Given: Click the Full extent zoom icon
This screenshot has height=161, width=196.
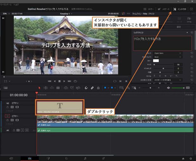Looking at the screenshot, I should pyautogui.click(x=121, y=88).
